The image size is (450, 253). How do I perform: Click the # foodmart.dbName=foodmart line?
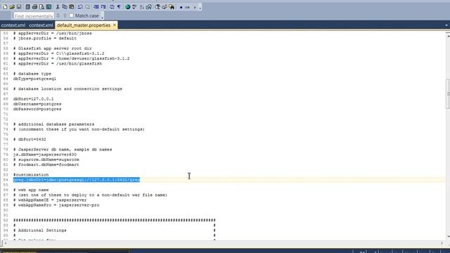tap(46, 164)
